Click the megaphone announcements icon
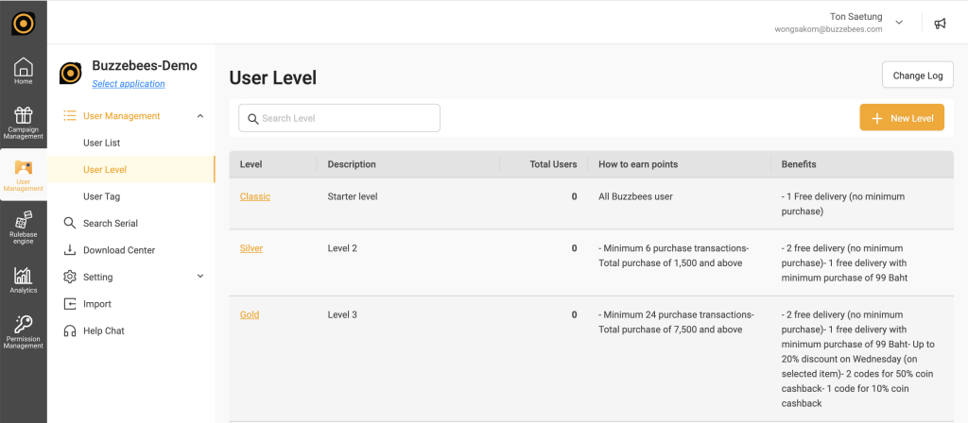Screen dimensions: 968x423 point(940,24)
